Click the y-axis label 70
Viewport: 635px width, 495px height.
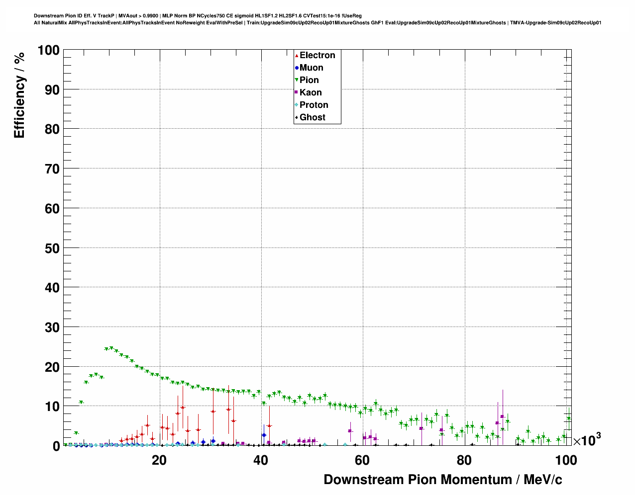[52, 169]
